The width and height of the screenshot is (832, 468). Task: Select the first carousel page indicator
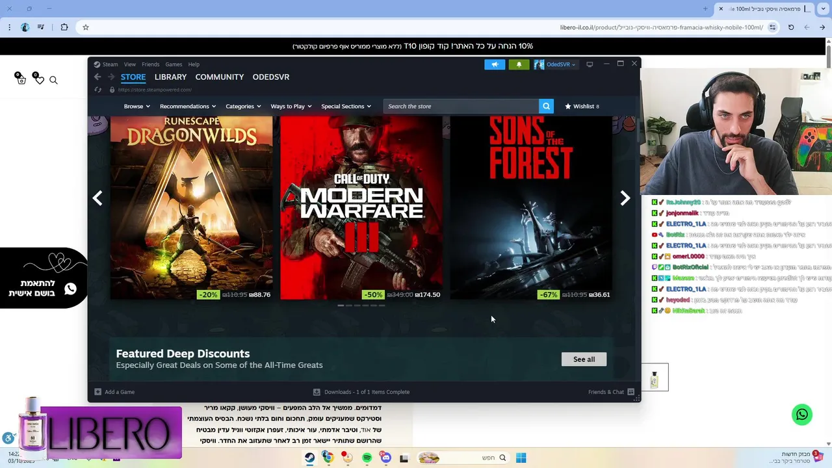coord(341,305)
